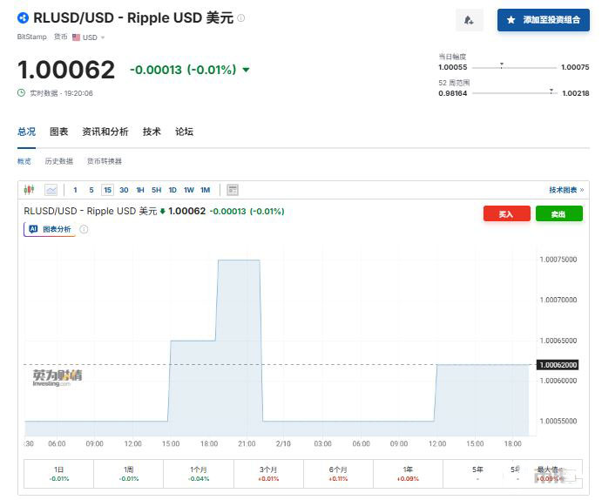Open the 资讯和分析 tab

coord(105,132)
